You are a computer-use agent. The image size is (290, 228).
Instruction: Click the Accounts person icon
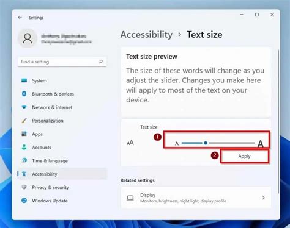tap(24, 147)
